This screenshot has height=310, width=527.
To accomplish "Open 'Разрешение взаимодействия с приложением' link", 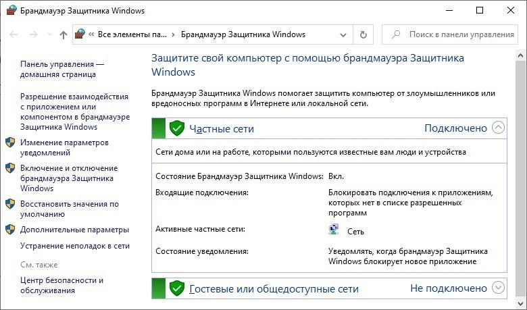I will (75, 111).
